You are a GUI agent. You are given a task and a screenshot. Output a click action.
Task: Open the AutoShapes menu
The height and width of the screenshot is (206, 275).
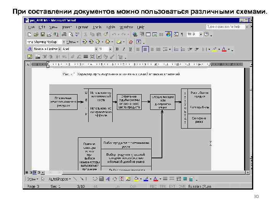60,179
